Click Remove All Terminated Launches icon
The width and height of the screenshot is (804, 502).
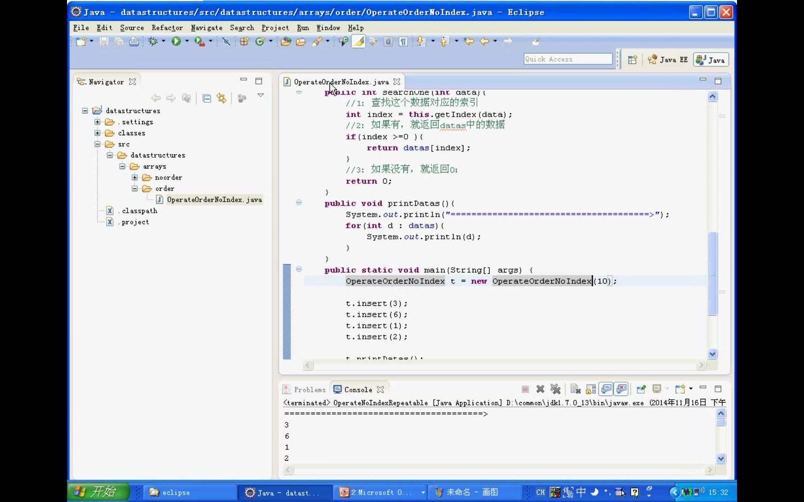point(555,389)
